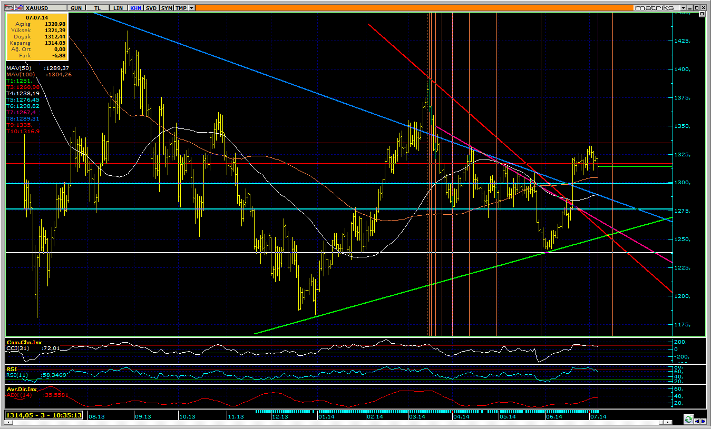Click the Kapanış value 1314,05
The height and width of the screenshot is (429, 711).
click(x=55, y=43)
